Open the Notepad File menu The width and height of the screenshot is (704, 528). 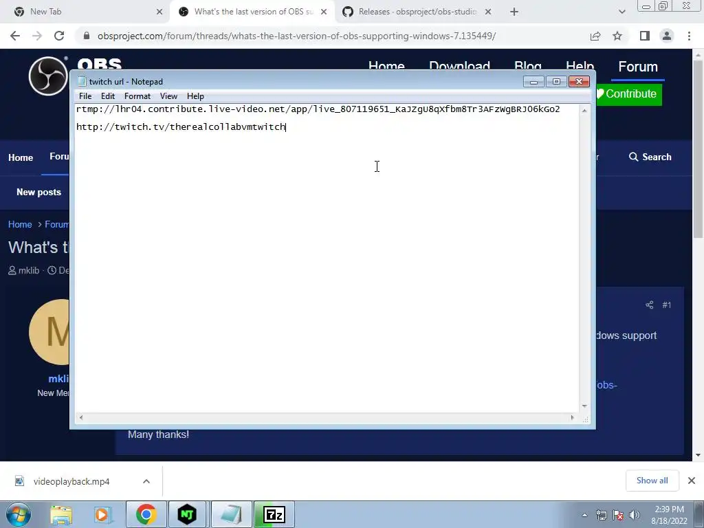[85, 96]
